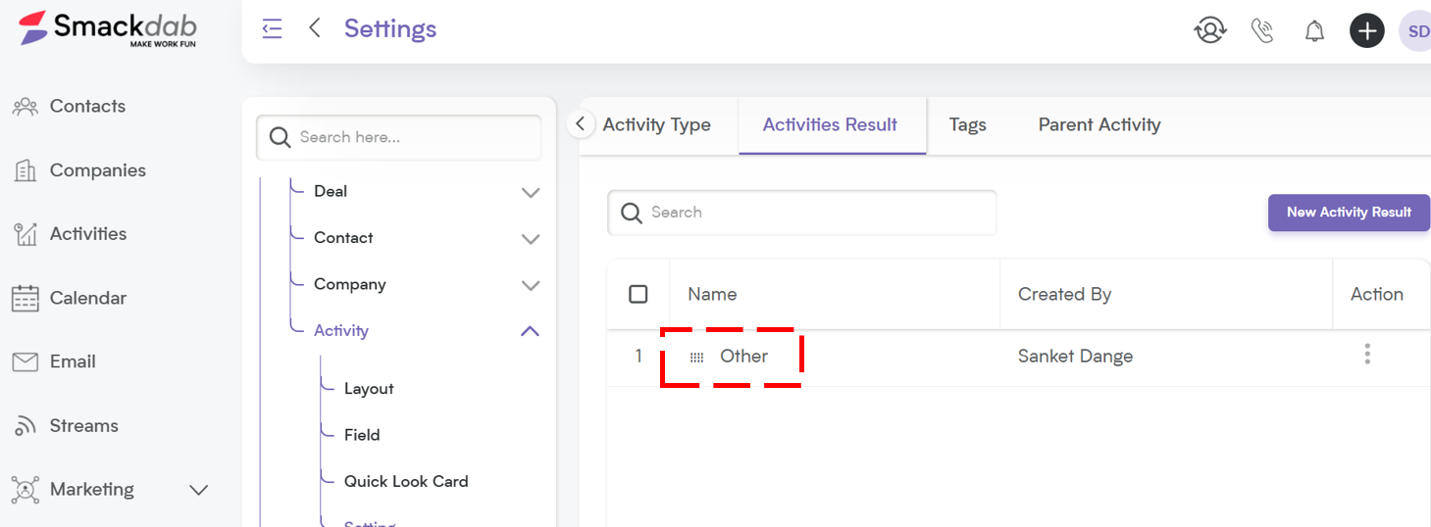Tick the select-all checkbox in table header
The width and height of the screenshot is (1431, 527).
point(639,294)
